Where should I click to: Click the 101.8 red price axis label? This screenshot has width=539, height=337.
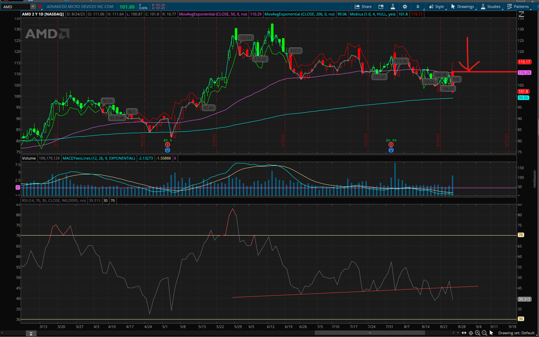pyautogui.click(x=523, y=91)
